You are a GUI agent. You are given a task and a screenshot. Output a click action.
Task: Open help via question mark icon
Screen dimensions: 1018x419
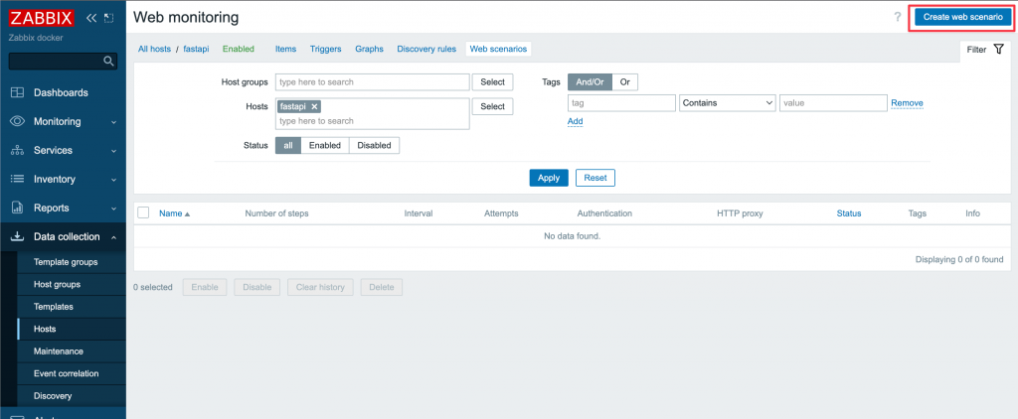click(898, 18)
